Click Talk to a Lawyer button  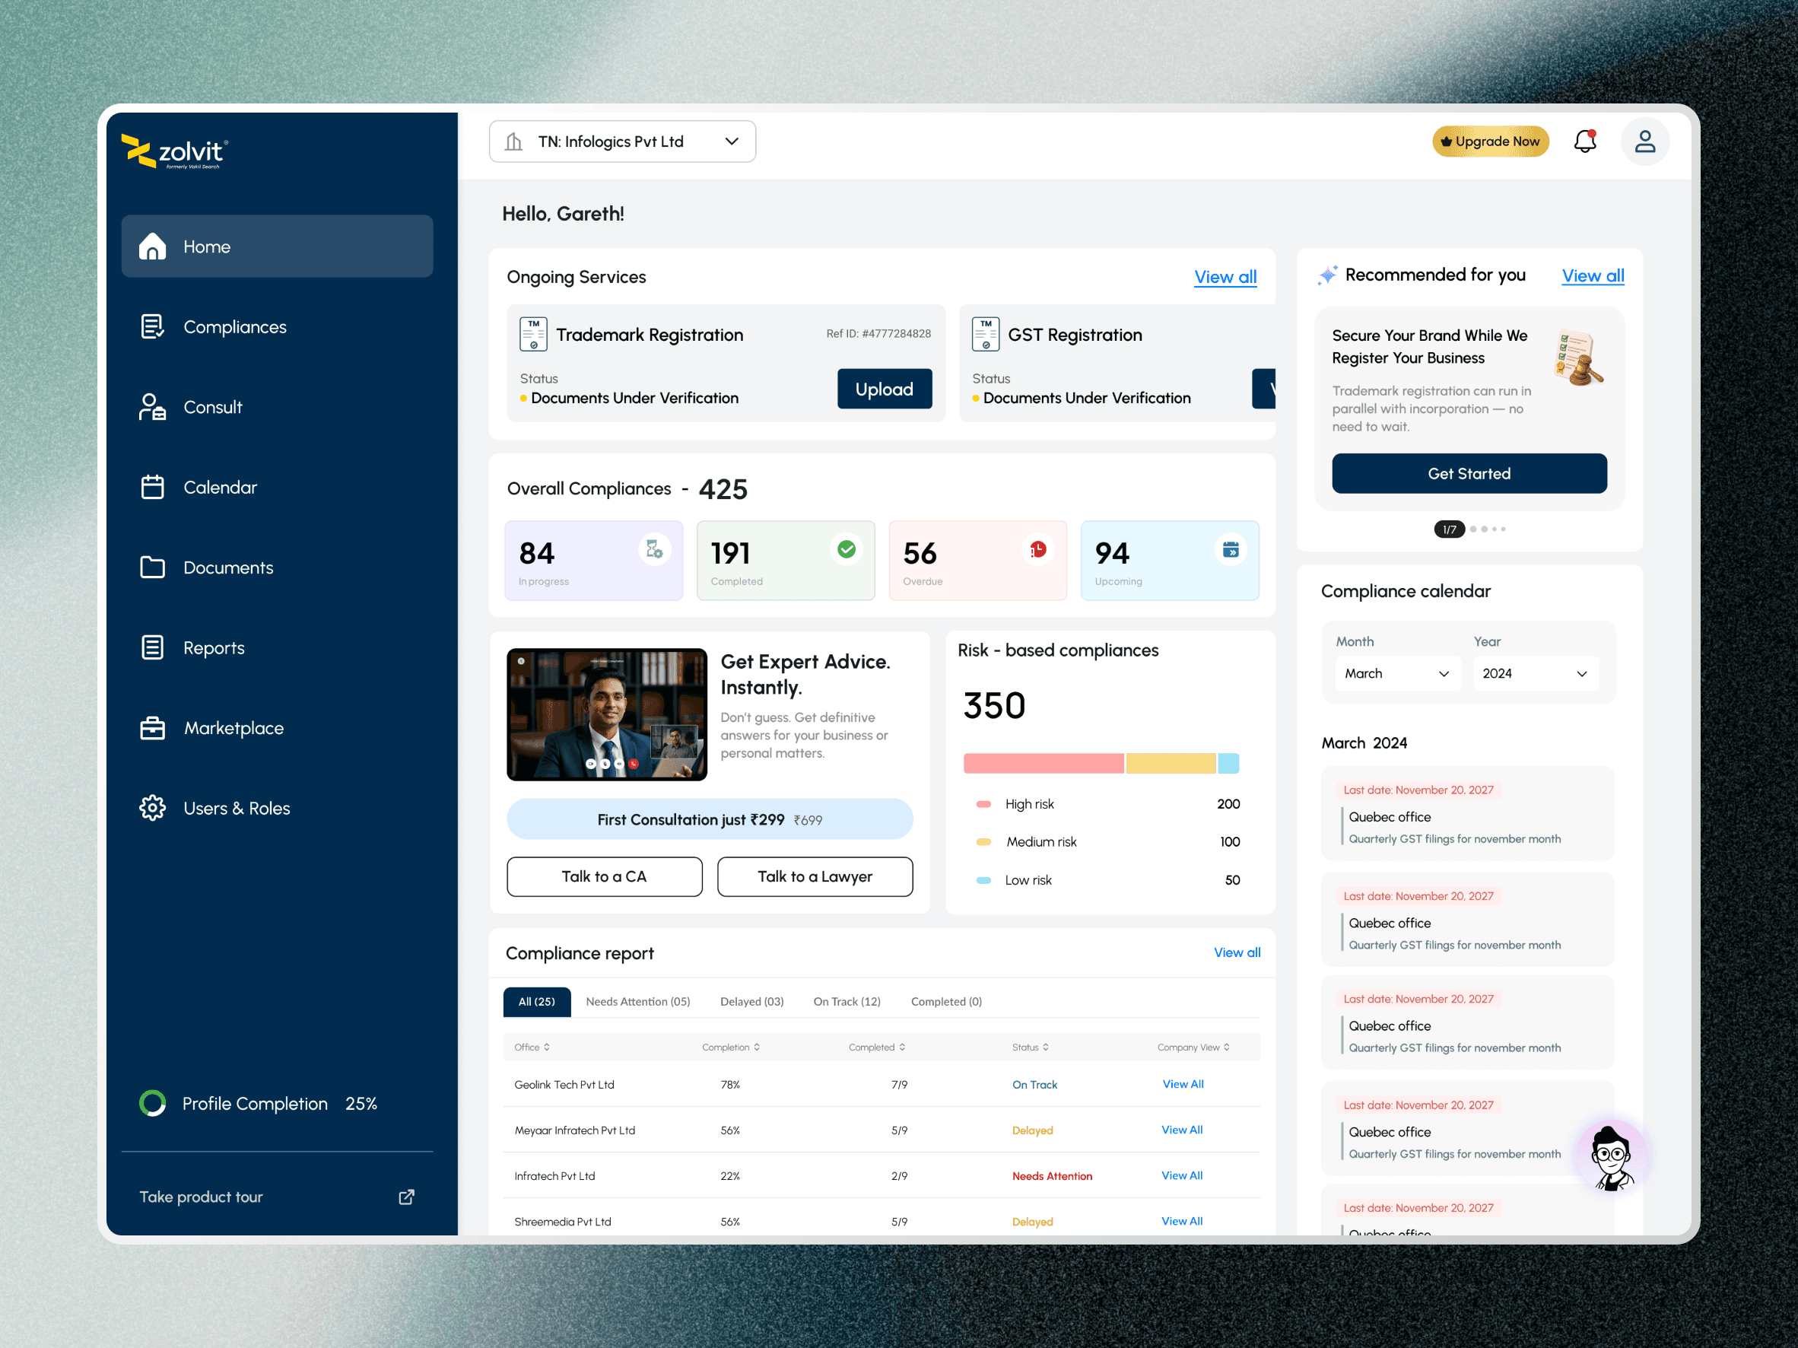coord(815,876)
